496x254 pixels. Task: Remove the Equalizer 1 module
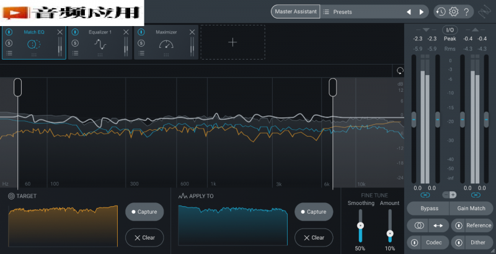point(126,32)
